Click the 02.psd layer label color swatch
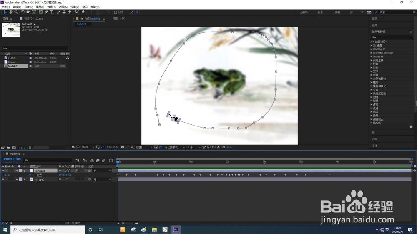 tap(20, 171)
